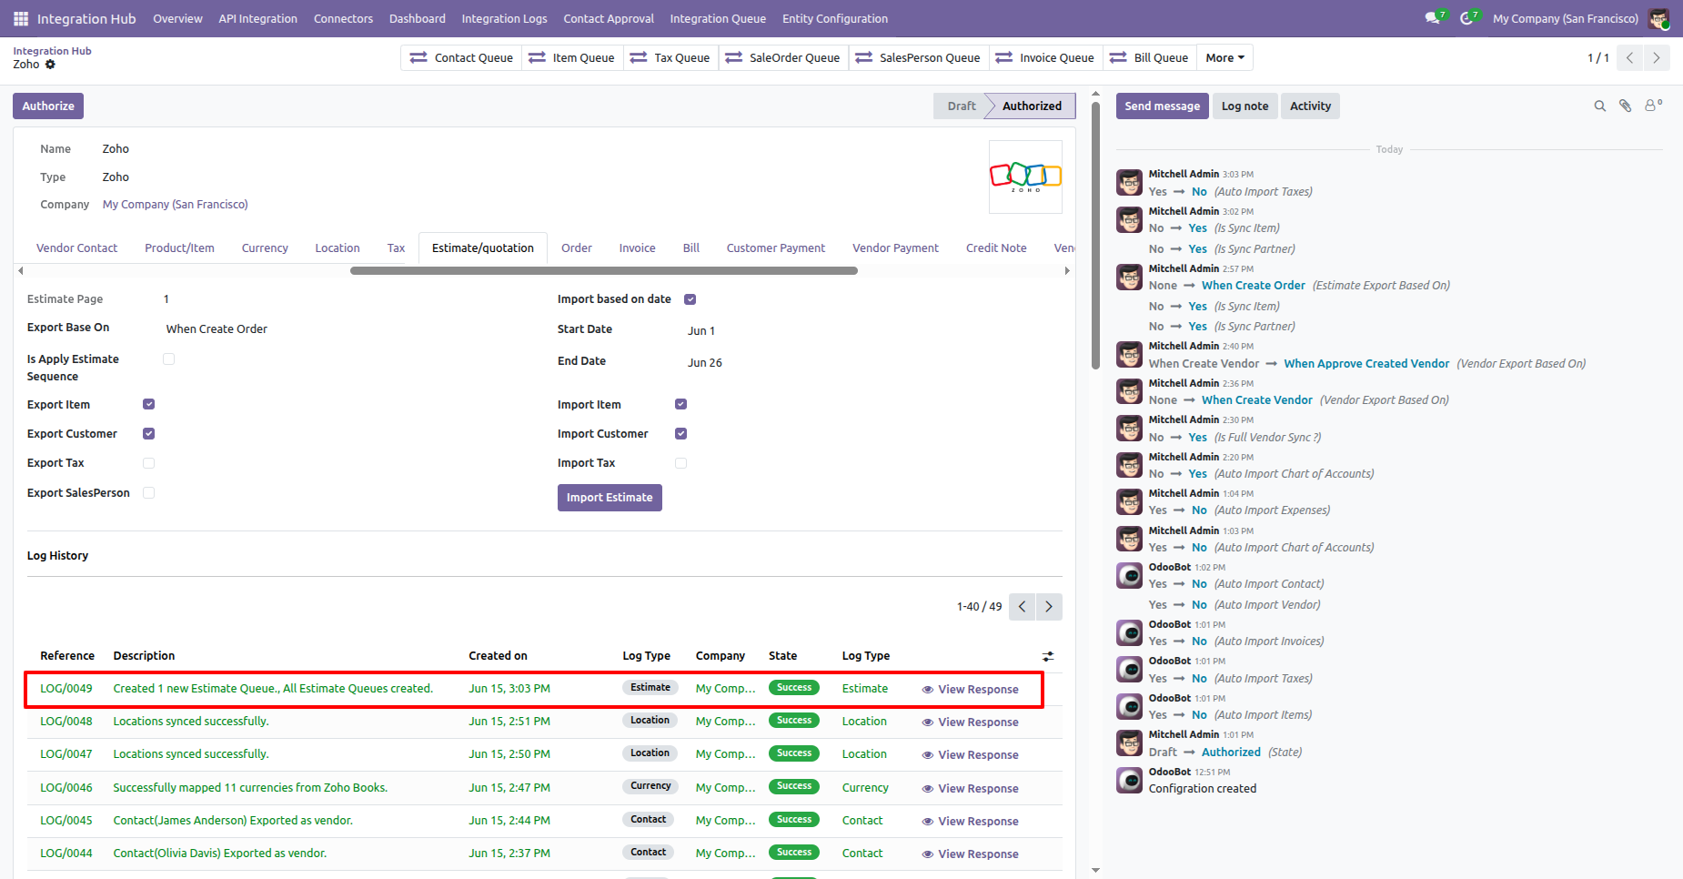The height and width of the screenshot is (879, 1683).
Task: Enable the Export Tax checkbox
Action: tap(148, 463)
